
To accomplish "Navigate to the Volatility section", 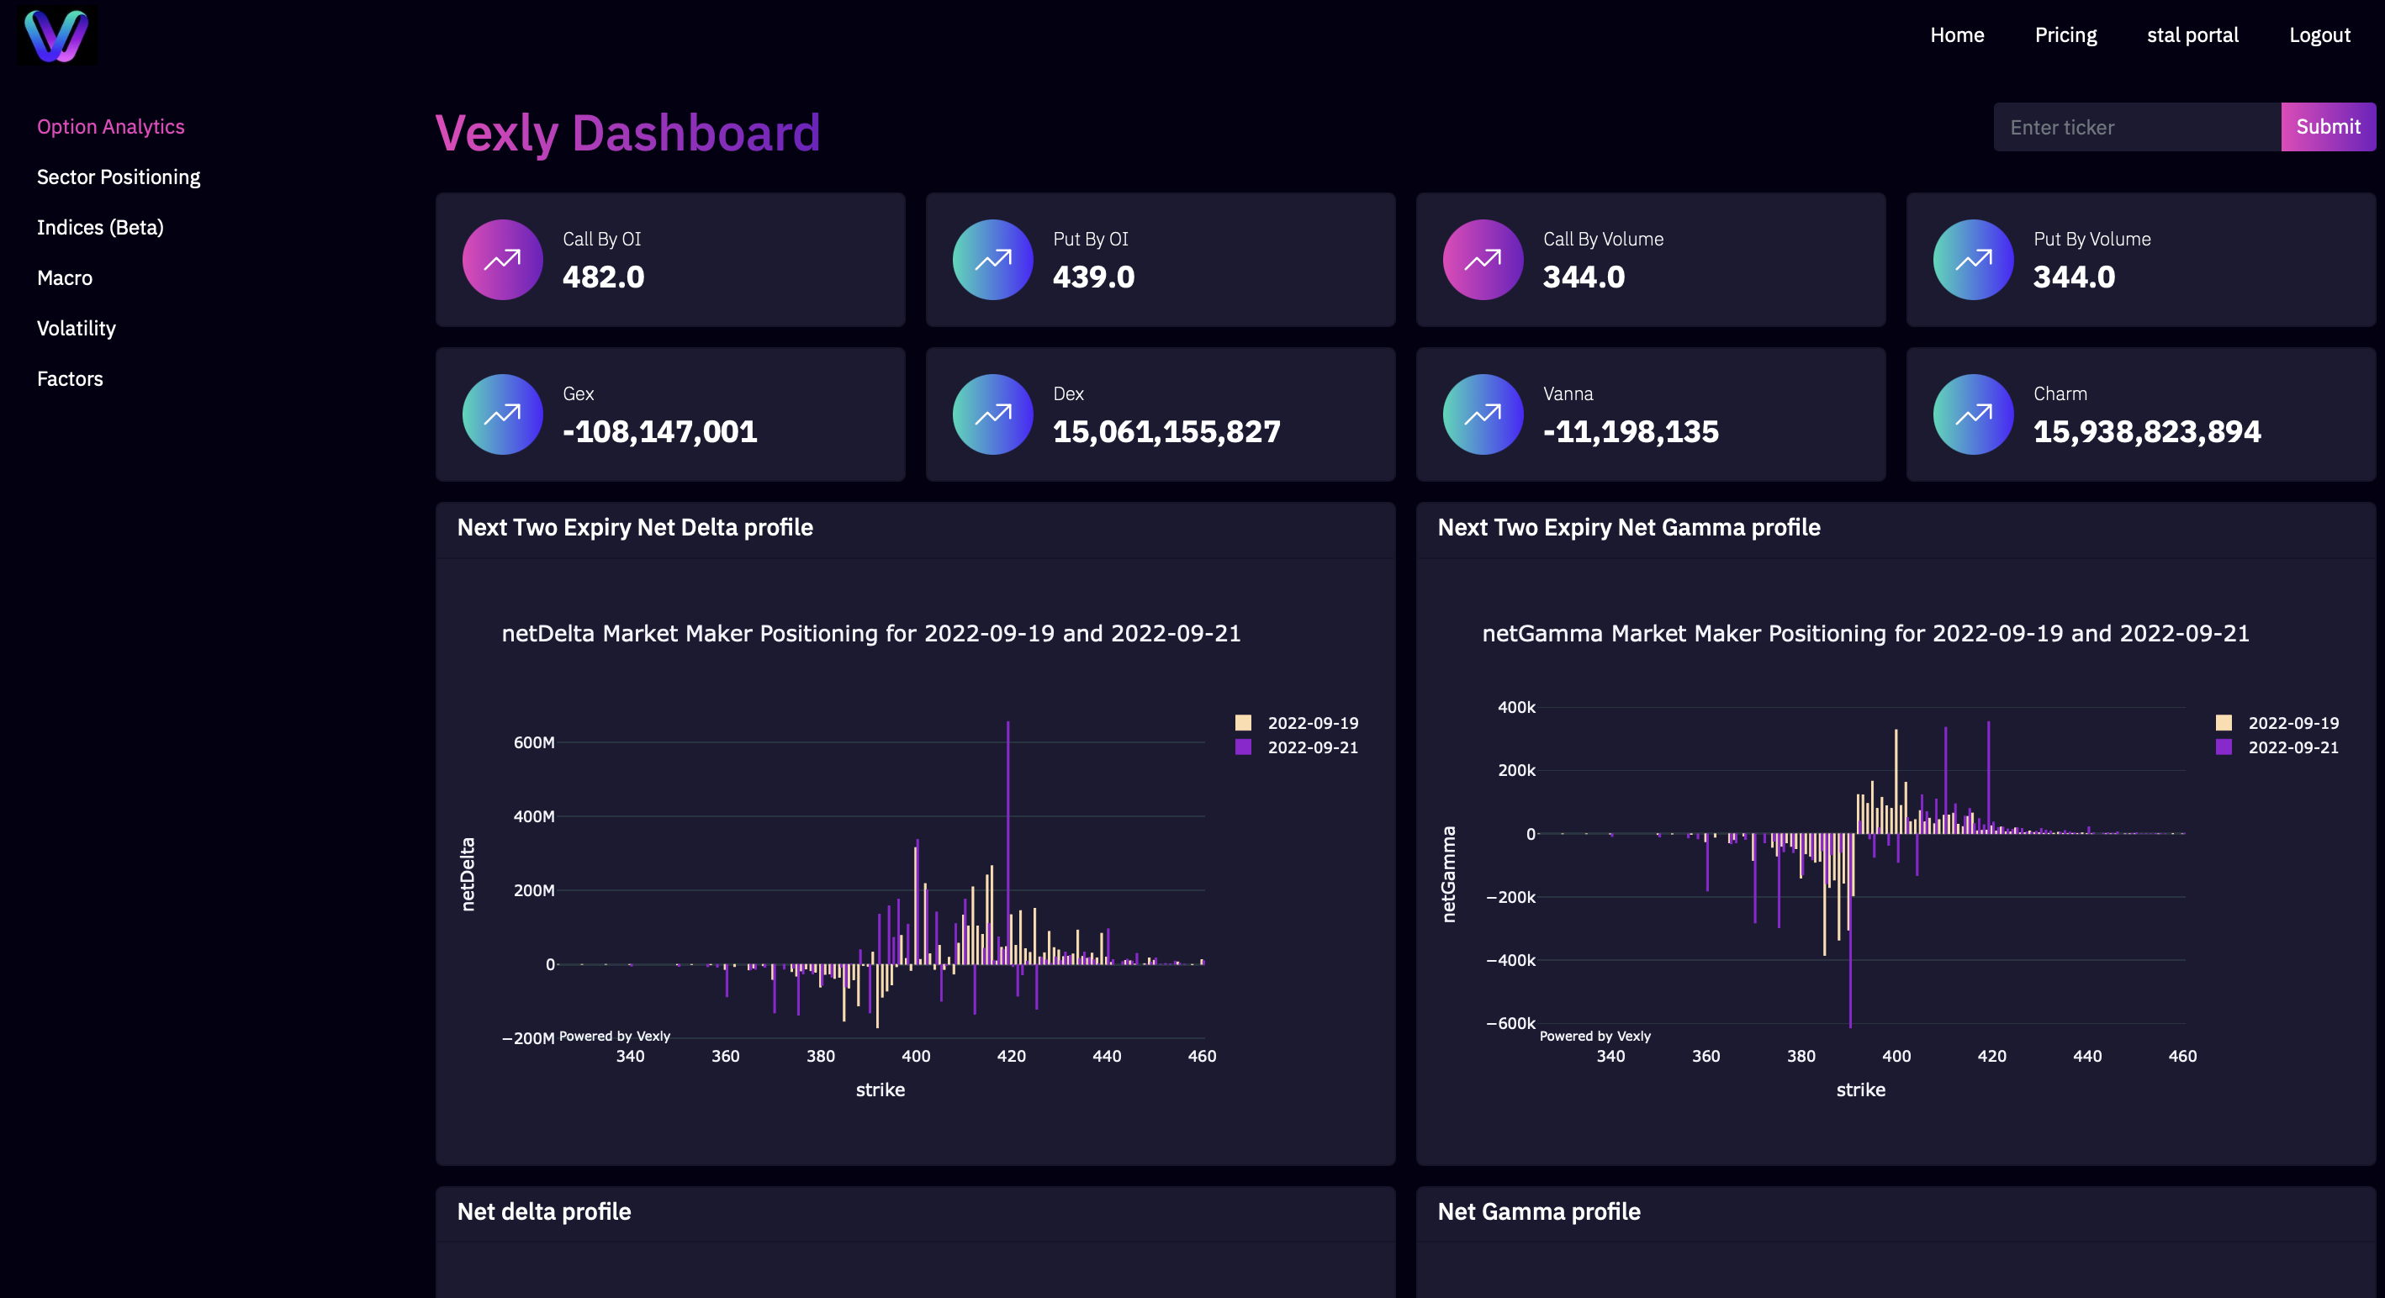I will 75,328.
